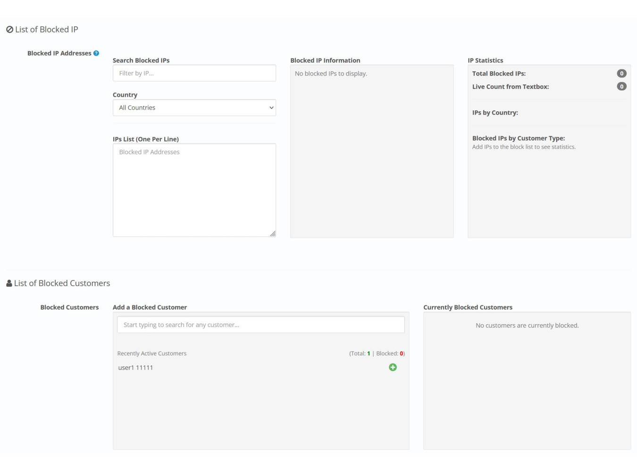The image size is (637, 472).
Task: Click the user icon beside List of Blocked Customers
Action: (x=9, y=283)
